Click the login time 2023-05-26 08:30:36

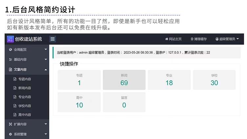[138, 52]
